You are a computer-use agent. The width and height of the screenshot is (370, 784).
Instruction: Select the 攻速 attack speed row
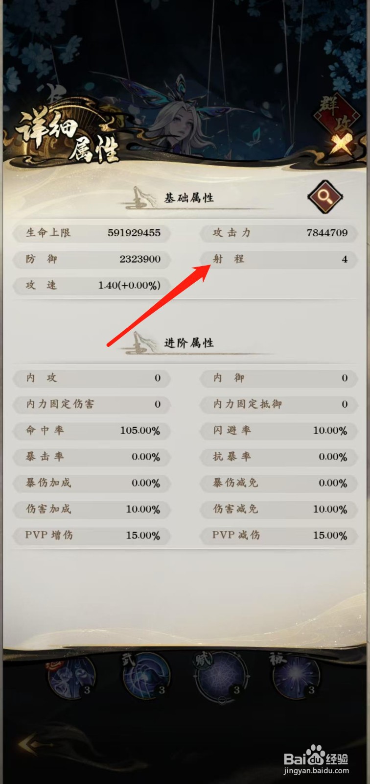(92, 285)
